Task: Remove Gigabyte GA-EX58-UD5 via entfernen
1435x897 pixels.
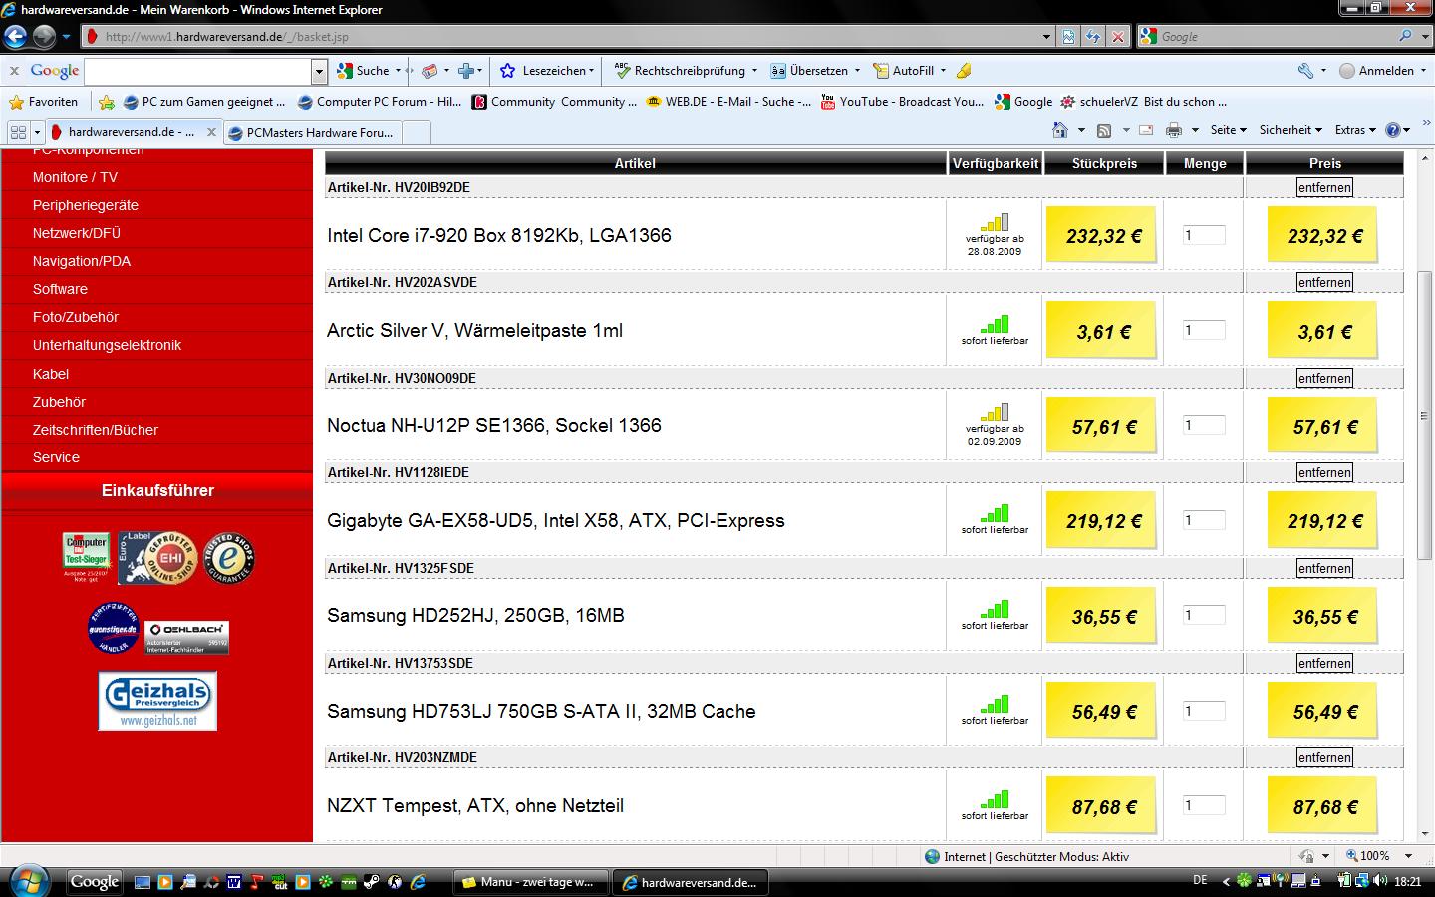Action: click(1324, 472)
